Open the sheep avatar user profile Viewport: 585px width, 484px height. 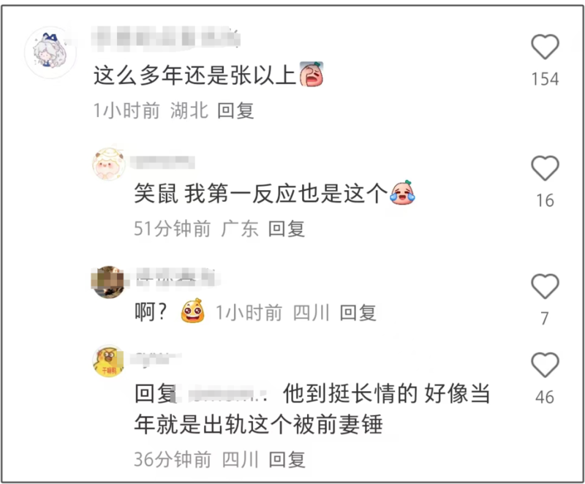(x=109, y=164)
